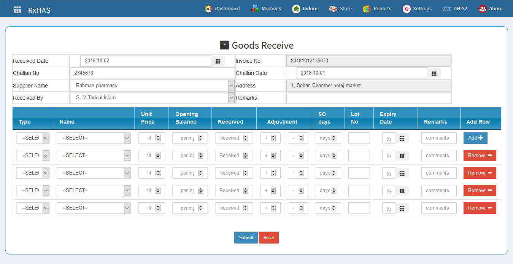Click first row Unit Price stepper
The height and width of the screenshot is (267, 513).
click(x=158, y=138)
